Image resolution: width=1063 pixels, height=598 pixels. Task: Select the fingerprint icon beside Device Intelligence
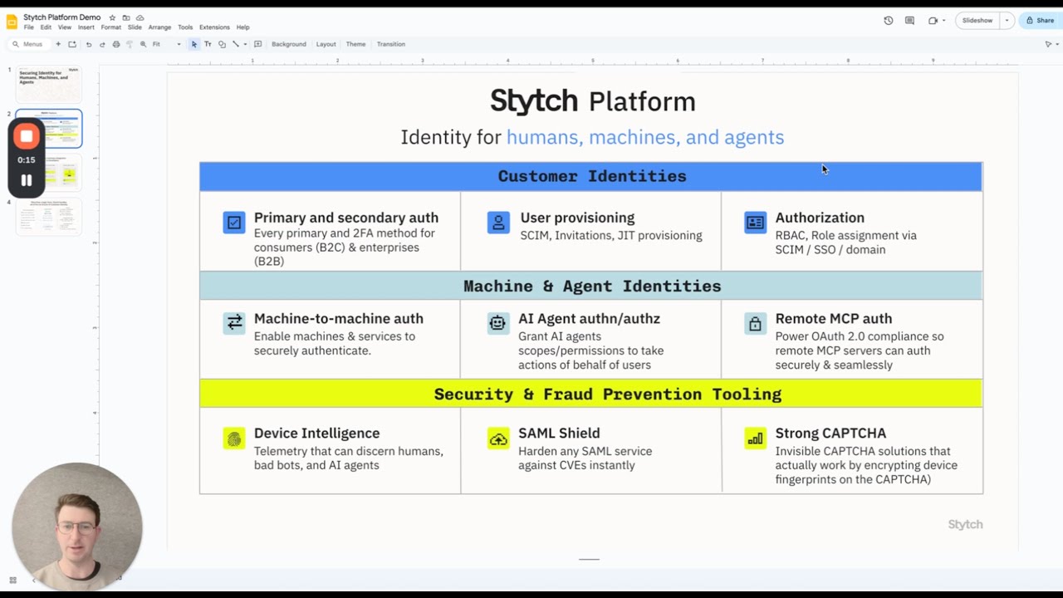point(234,439)
